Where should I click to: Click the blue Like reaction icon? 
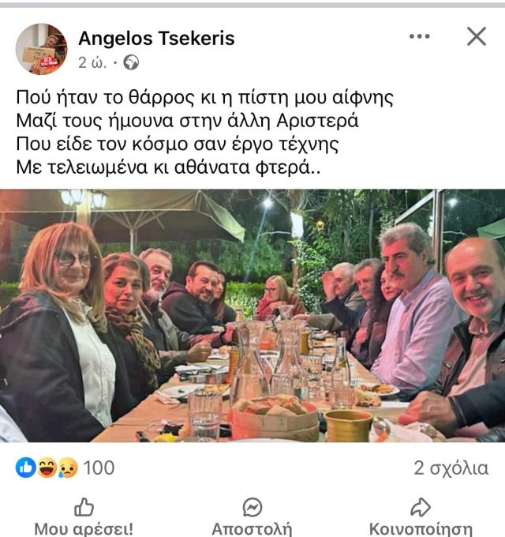[x=26, y=468]
